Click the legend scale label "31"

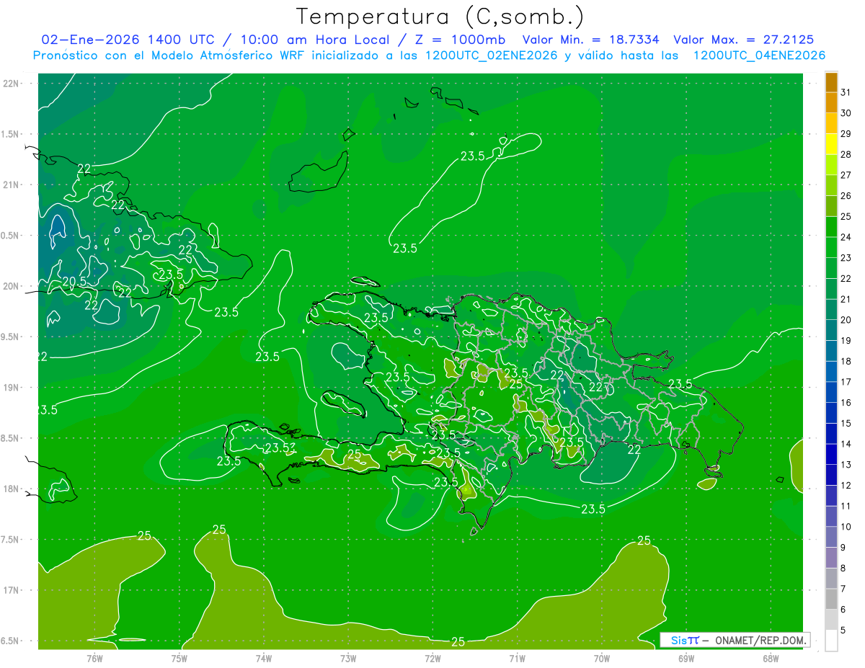(x=846, y=92)
